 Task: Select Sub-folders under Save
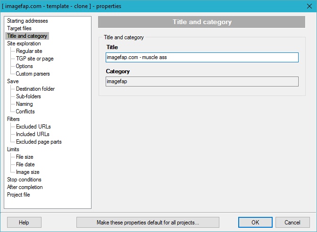28,96
